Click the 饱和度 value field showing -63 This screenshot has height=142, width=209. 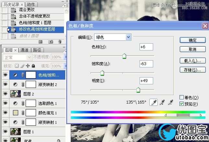(146, 64)
